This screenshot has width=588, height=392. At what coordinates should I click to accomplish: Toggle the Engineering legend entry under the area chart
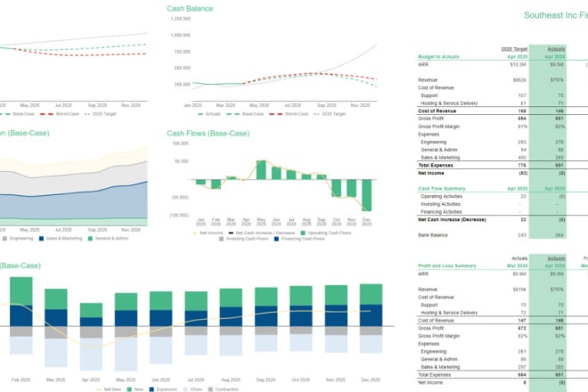point(18,238)
